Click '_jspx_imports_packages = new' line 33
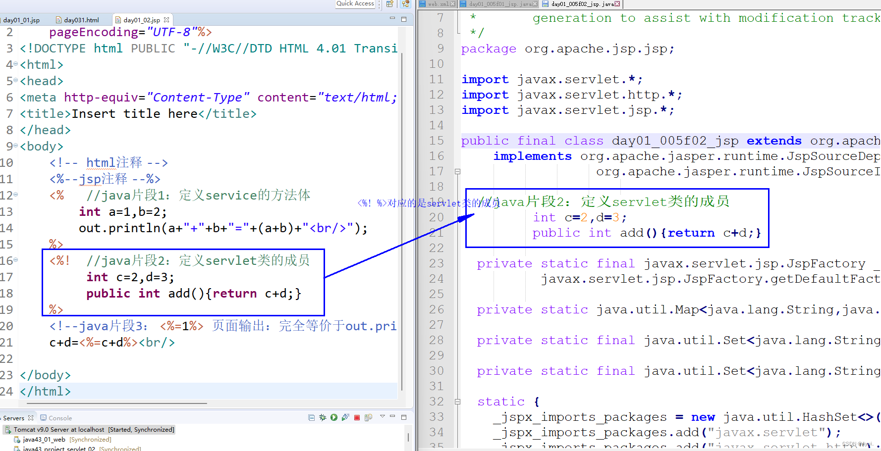The width and height of the screenshot is (881, 451). [605, 417]
